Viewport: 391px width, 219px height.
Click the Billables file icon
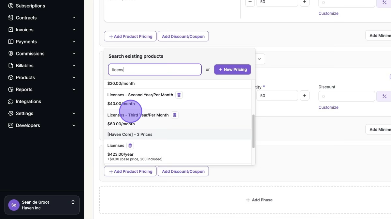[11, 66]
